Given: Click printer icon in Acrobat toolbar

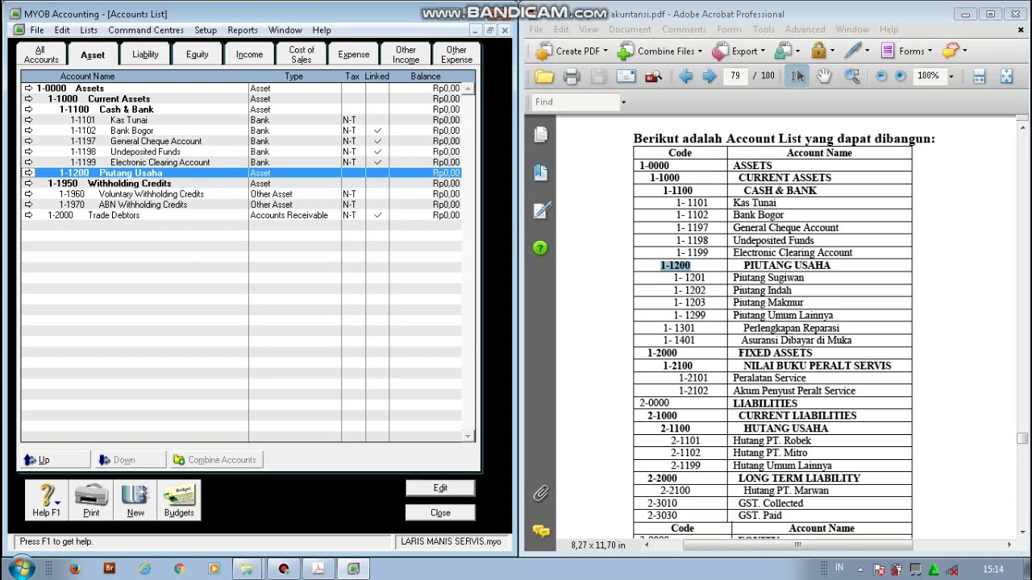Looking at the screenshot, I should [572, 77].
